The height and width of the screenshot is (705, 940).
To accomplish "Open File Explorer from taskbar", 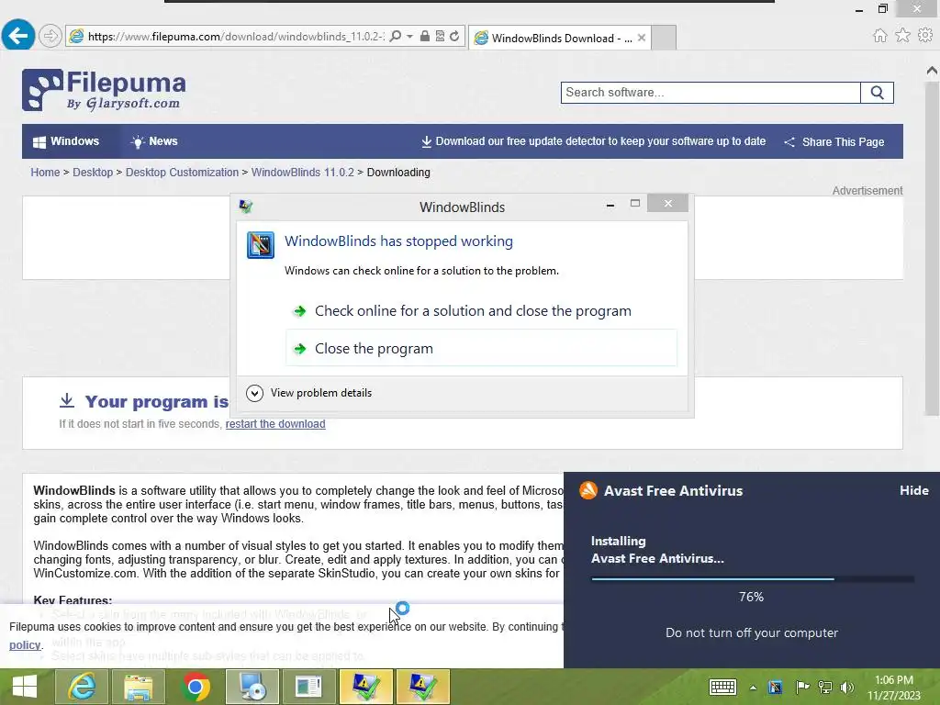I will 139,687.
